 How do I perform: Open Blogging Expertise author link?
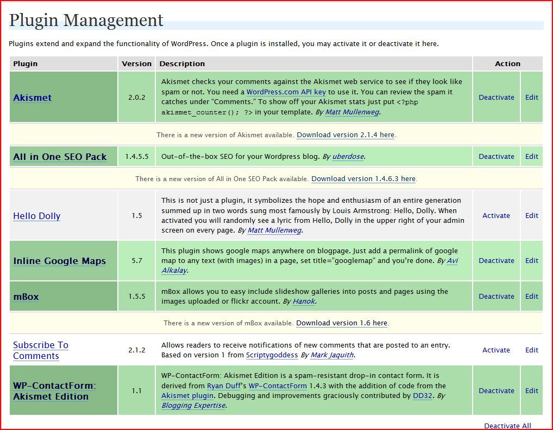click(x=193, y=406)
